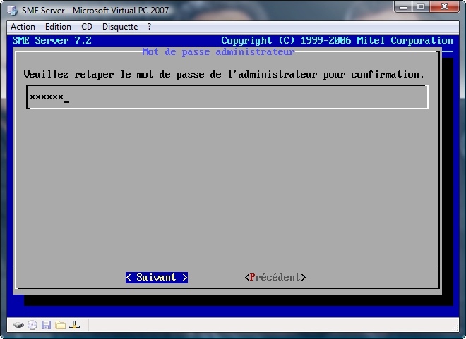This screenshot has height=339, width=466.
Task: Click the CD drive status icon
Action: point(32,325)
